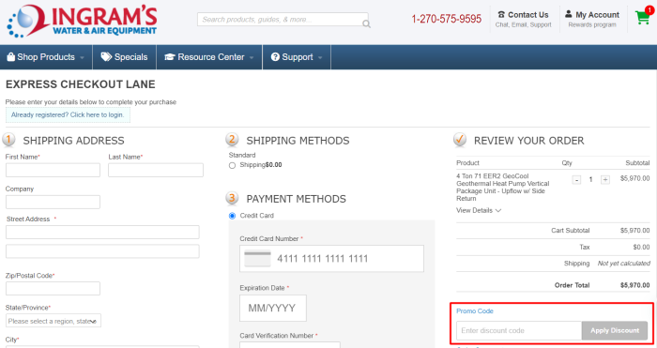Open the Resource Center menu

click(x=209, y=57)
